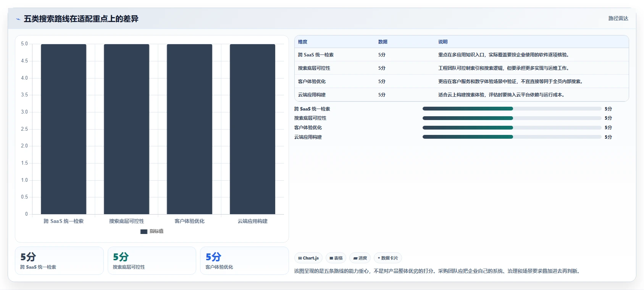Image resolution: width=644 pixels, height=290 pixels.
Task: Open the 5分 客户体验优化 data card
Action: (x=244, y=261)
